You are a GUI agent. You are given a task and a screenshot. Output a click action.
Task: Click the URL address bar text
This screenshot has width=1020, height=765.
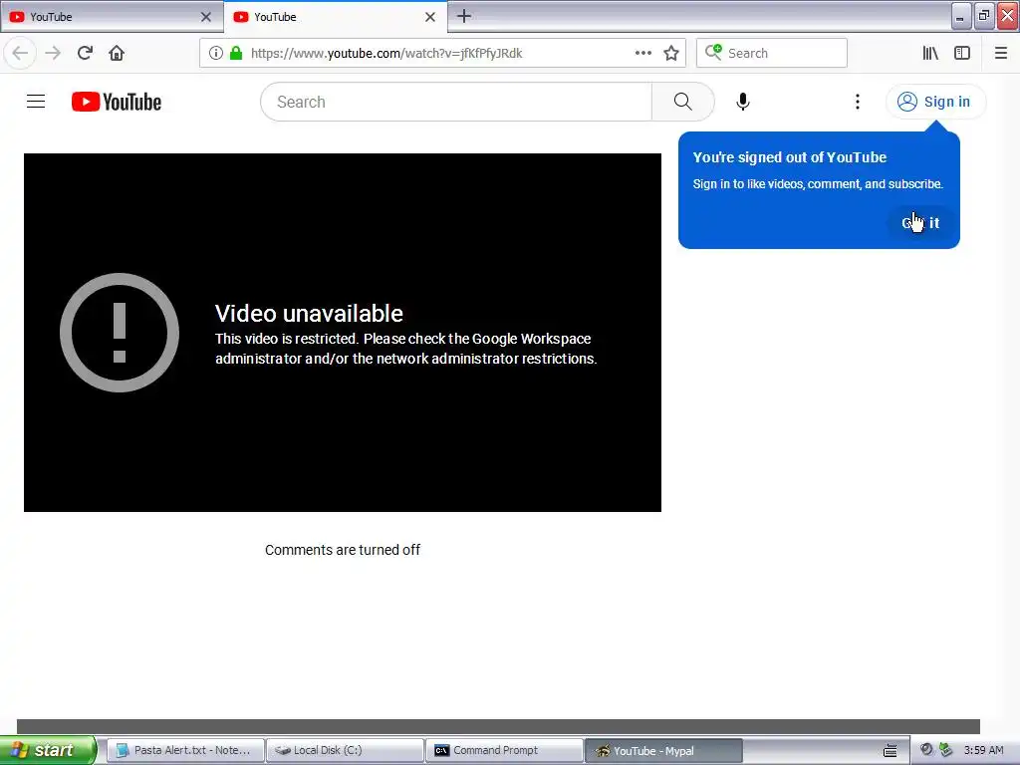point(386,54)
